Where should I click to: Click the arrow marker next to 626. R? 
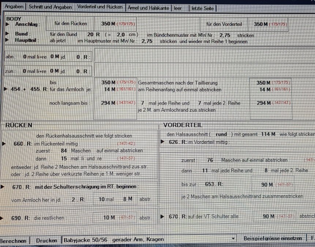click(163, 142)
